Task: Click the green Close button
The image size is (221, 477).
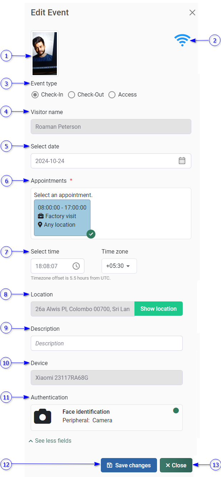Action: point(176,465)
